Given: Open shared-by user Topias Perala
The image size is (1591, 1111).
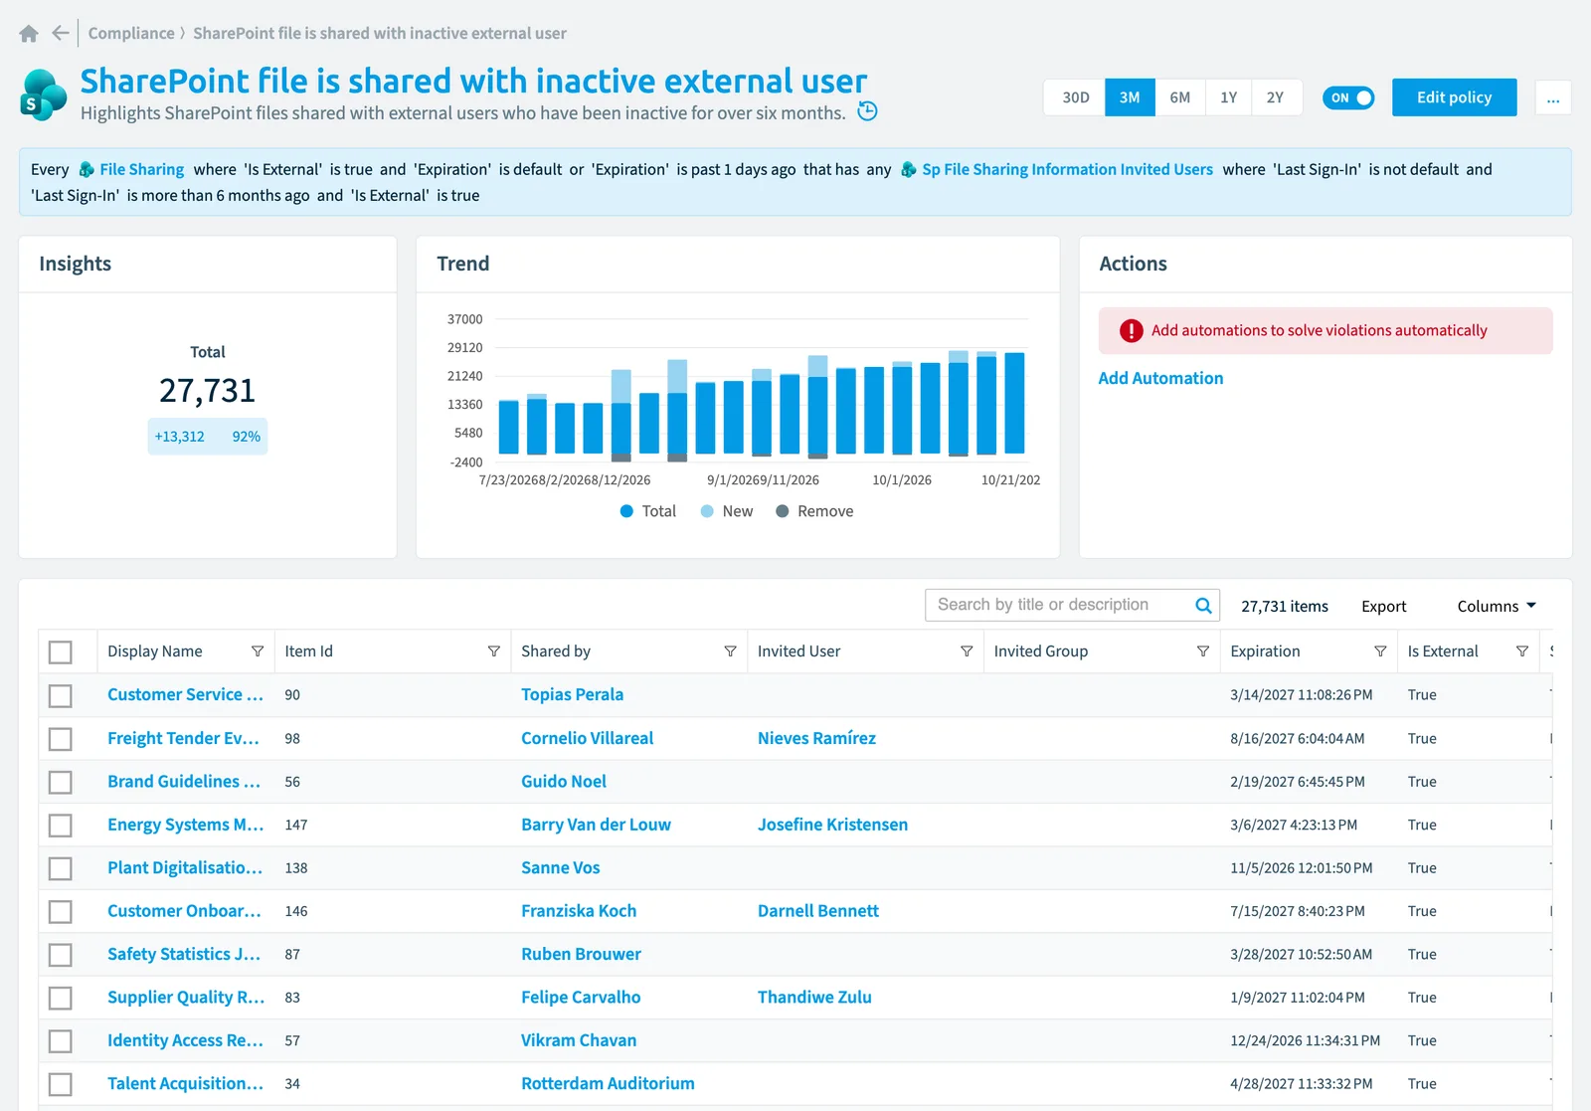Looking at the screenshot, I should pos(572,695).
